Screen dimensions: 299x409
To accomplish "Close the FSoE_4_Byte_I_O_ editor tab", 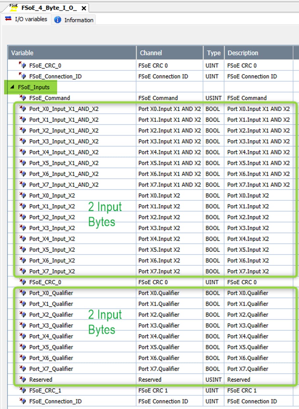I will pos(84,8).
